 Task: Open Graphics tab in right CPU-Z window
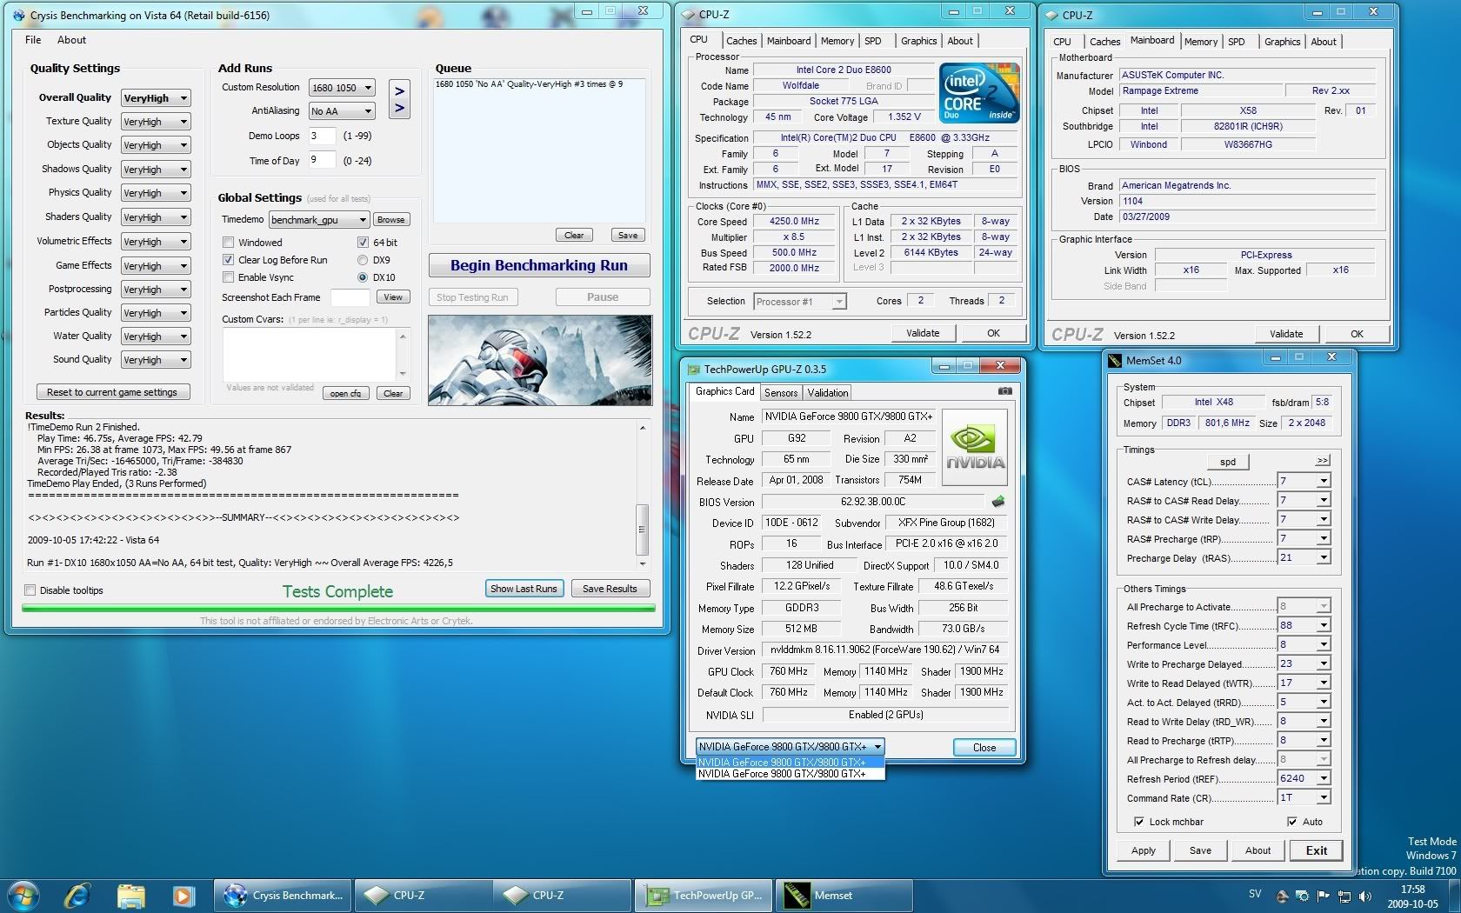click(1282, 42)
